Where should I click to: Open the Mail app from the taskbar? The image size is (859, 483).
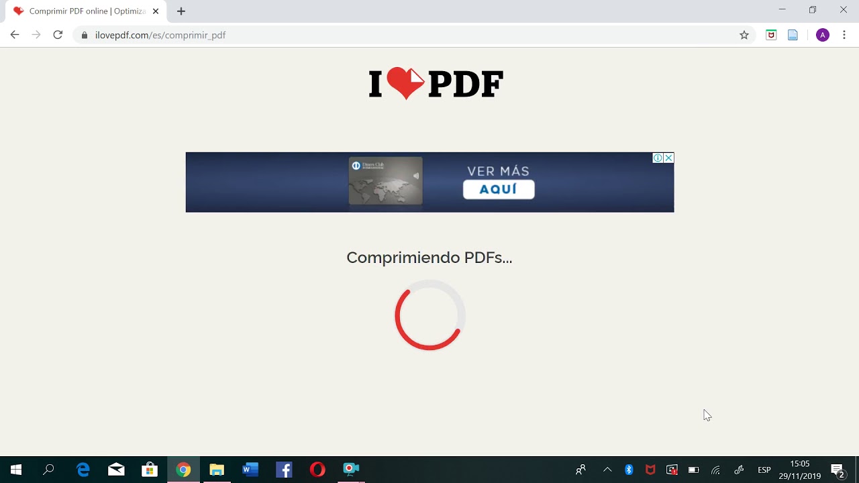coord(116,470)
